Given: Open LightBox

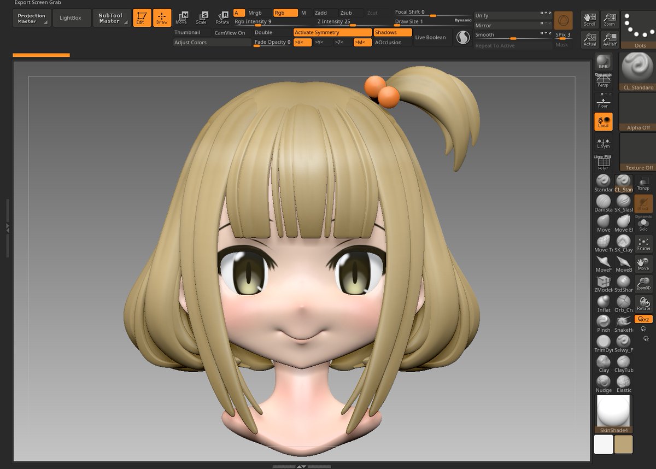Looking at the screenshot, I should click(x=71, y=18).
